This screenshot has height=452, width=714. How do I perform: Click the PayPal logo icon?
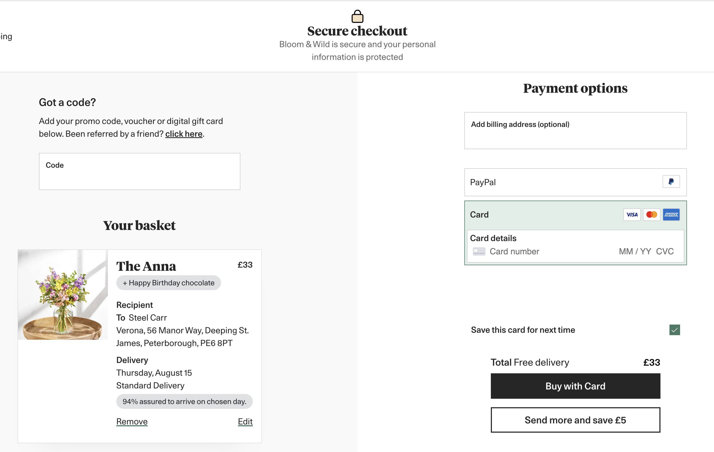coord(671,182)
